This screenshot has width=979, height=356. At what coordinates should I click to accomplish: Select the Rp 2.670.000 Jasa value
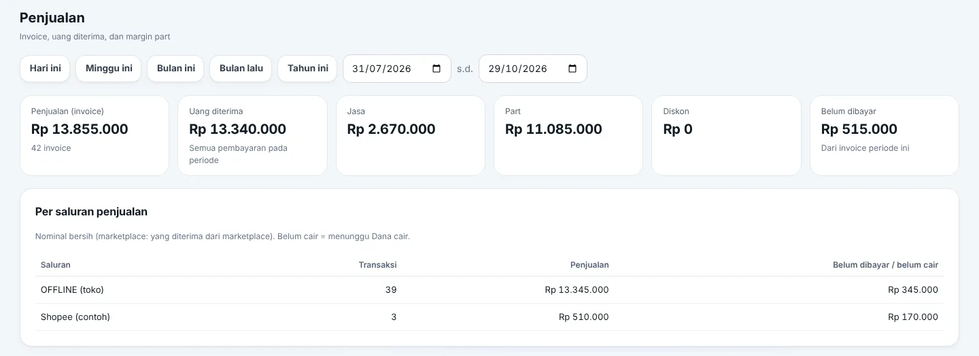pos(391,129)
